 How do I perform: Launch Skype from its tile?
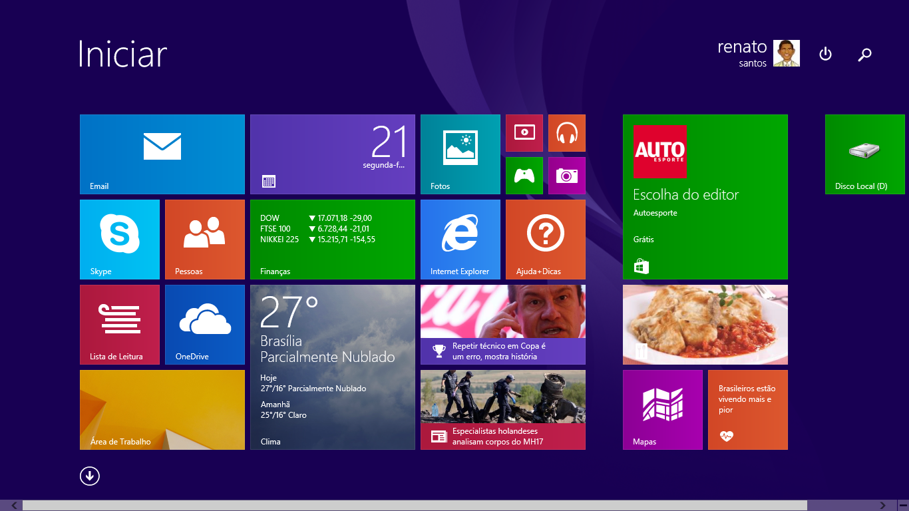tap(119, 239)
